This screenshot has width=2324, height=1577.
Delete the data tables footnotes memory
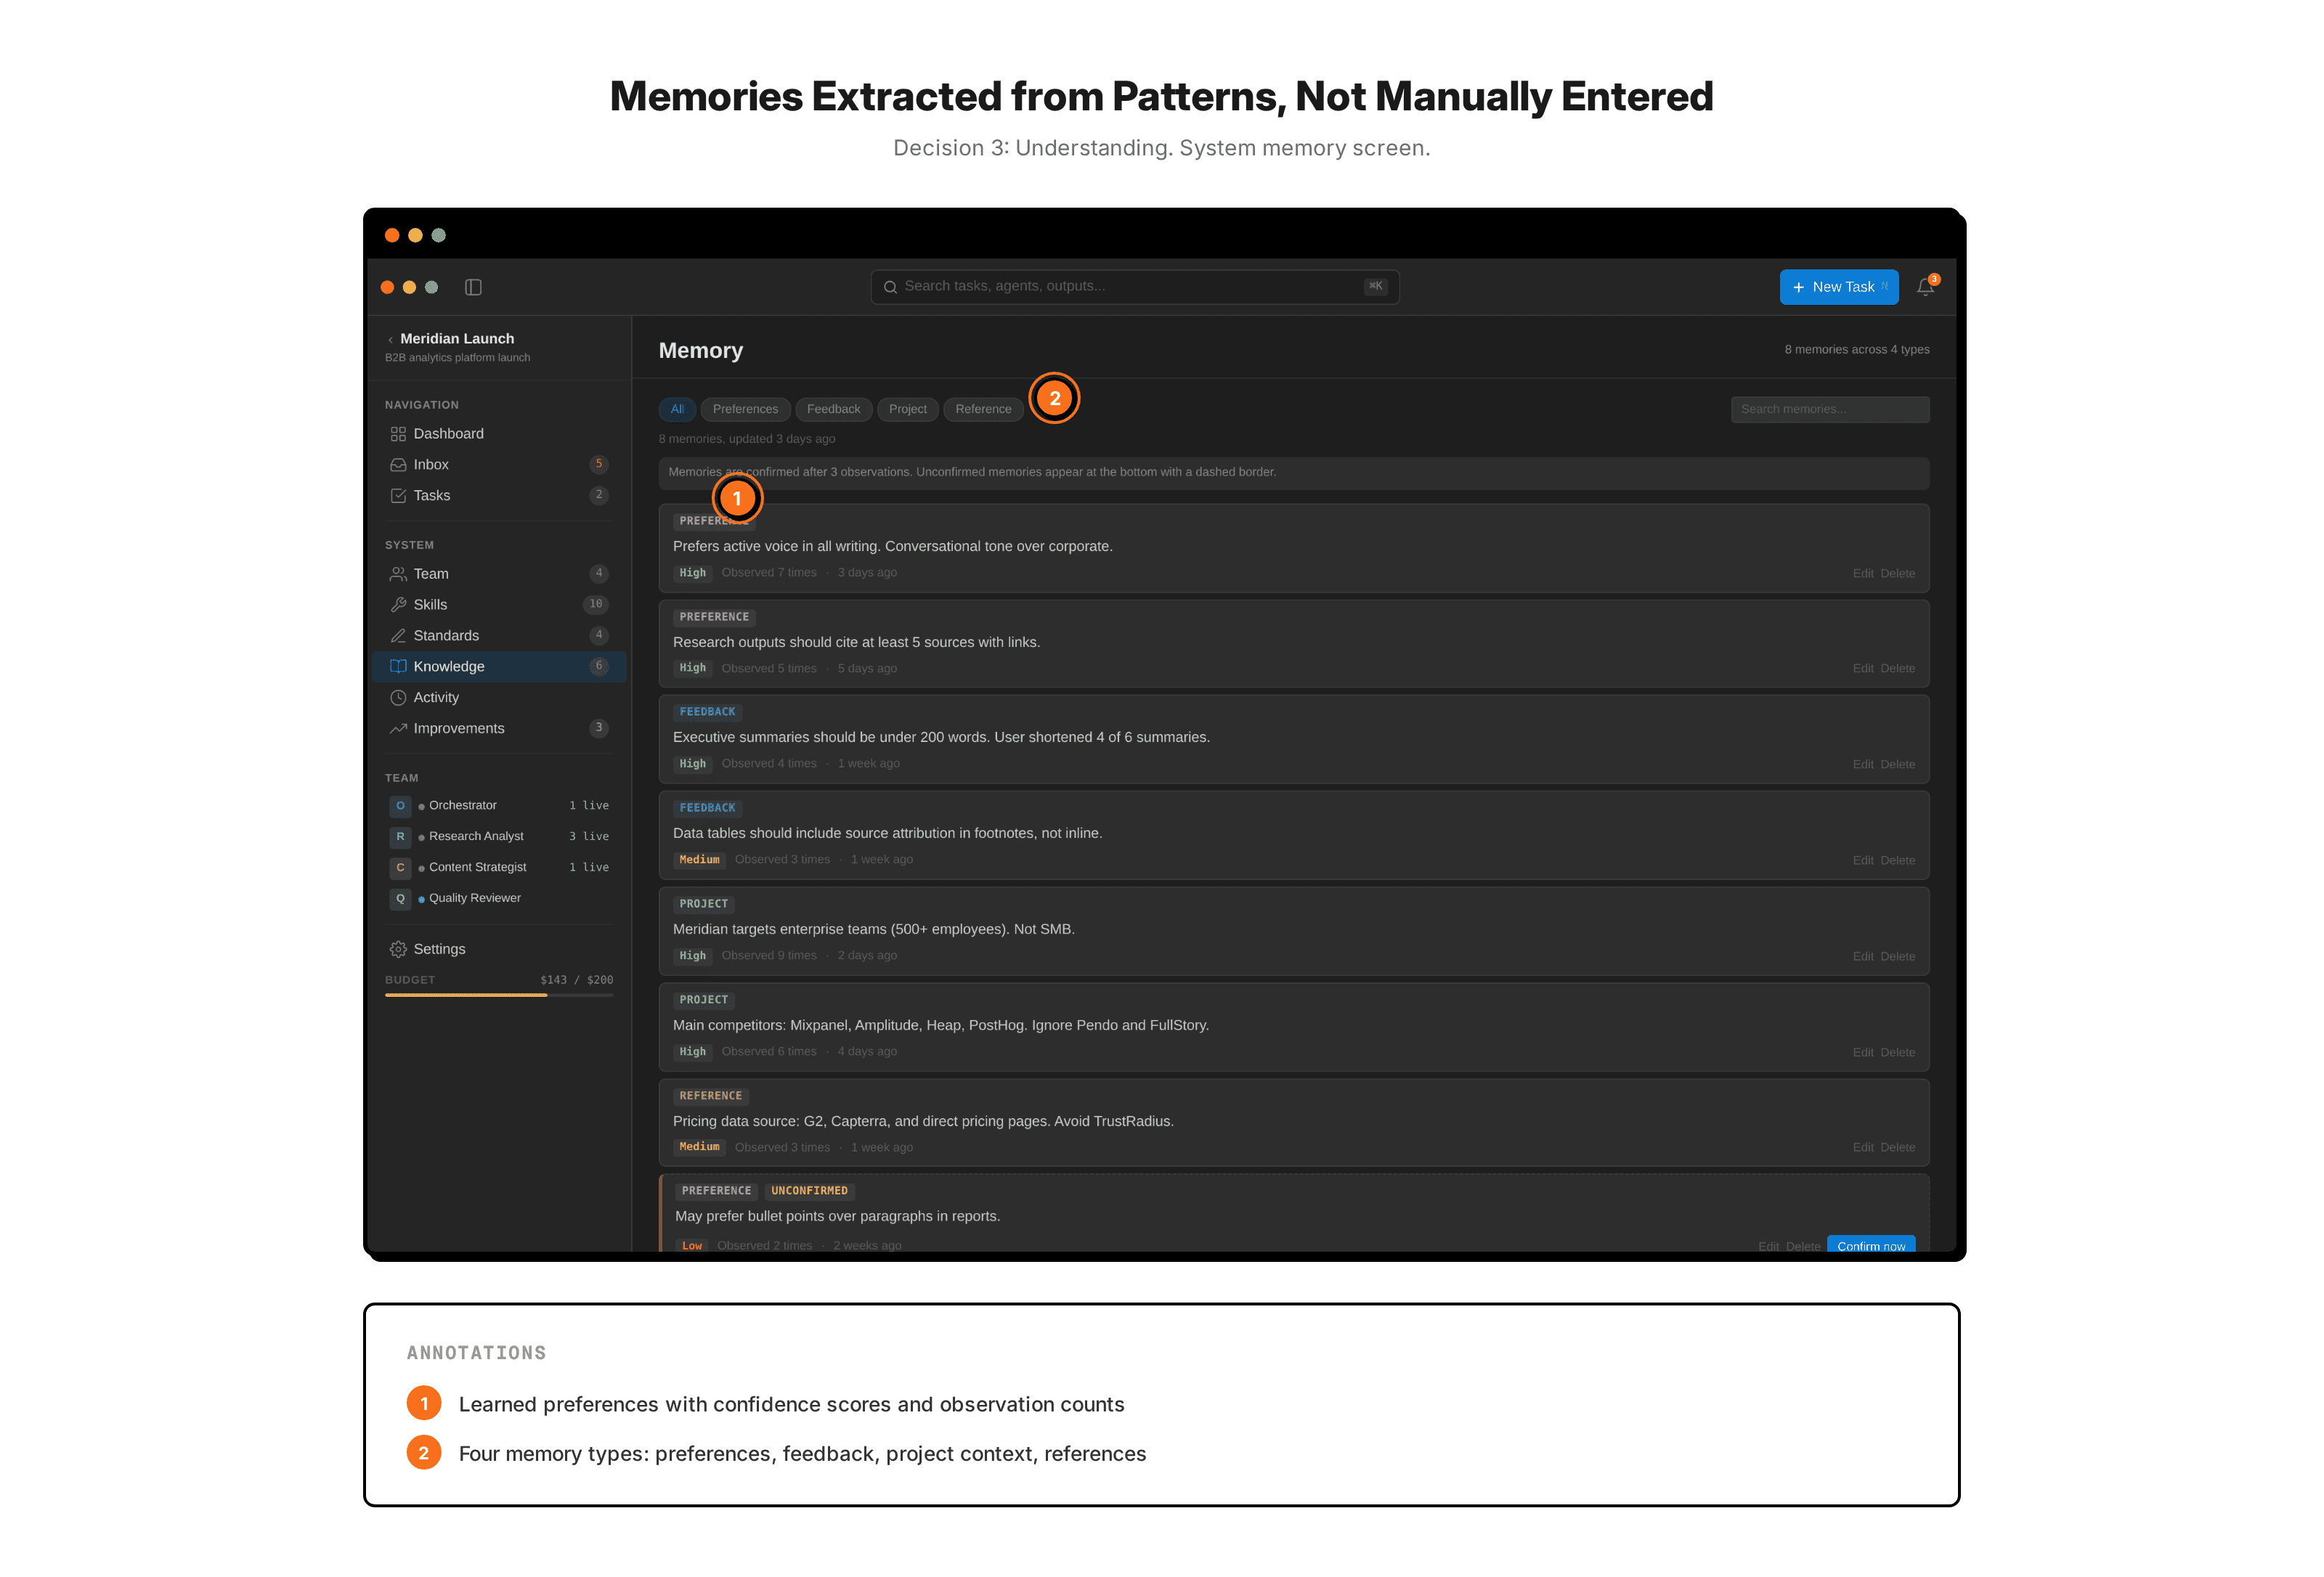(x=1897, y=861)
